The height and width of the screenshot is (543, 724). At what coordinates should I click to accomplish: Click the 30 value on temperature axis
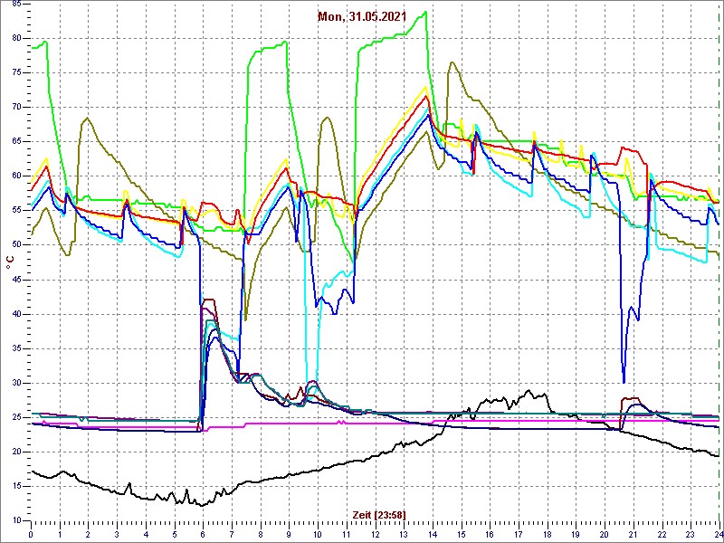17,383
